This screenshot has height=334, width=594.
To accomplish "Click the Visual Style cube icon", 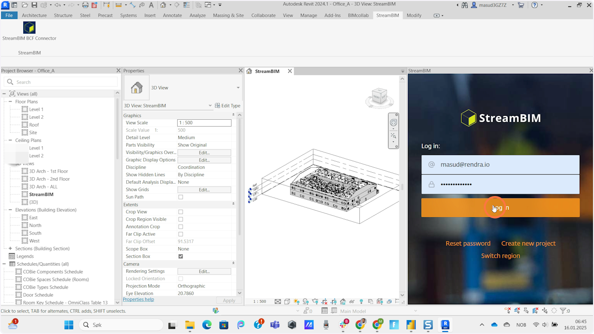I will coord(287,301).
